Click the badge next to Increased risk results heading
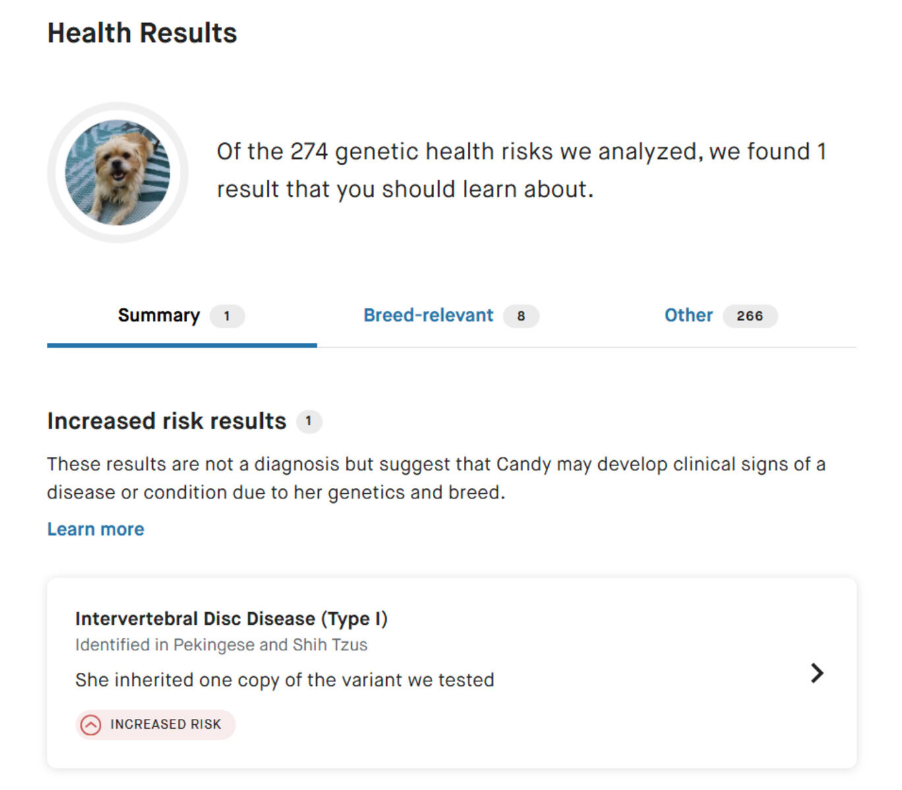Viewport: 902px width, 790px height. tap(310, 422)
